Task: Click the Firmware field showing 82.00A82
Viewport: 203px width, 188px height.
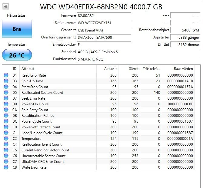Action: point(104,16)
